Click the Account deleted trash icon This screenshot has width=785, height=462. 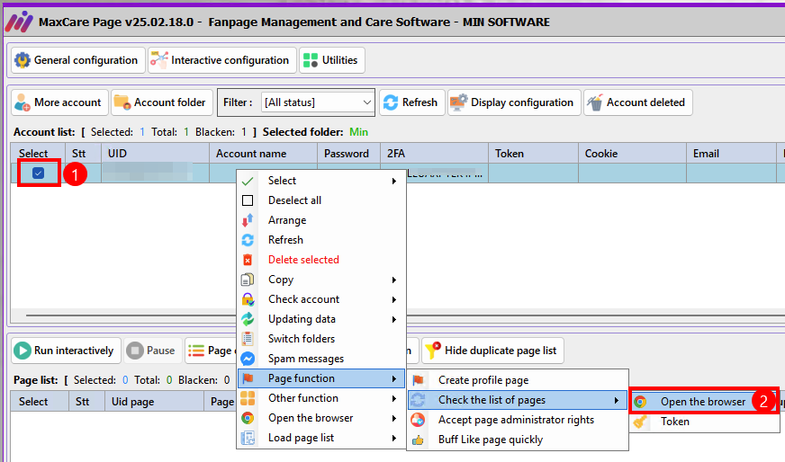tap(595, 102)
